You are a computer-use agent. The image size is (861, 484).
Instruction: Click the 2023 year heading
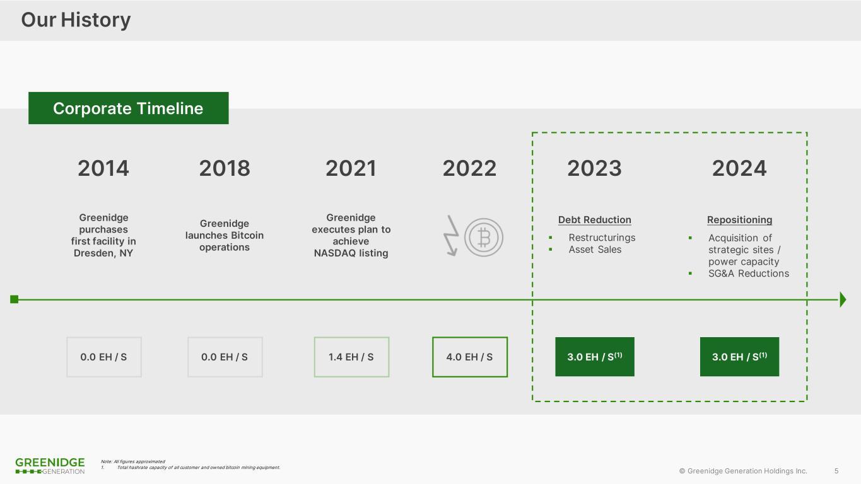coord(594,168)
